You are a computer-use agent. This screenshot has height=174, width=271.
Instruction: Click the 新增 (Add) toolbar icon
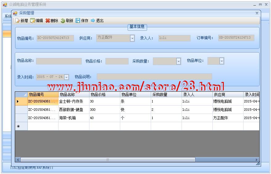18,21
